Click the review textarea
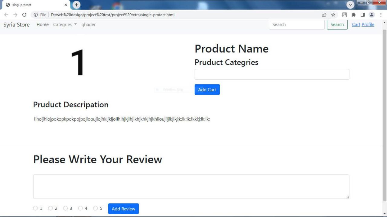 click(191, 187)
